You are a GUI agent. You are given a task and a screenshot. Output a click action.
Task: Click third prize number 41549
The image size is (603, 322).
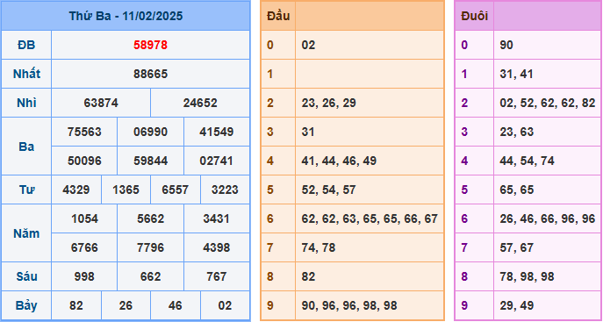(217, 132)
